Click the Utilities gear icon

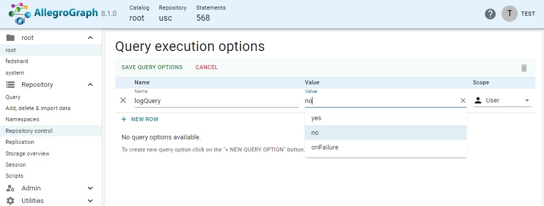[10, 200]
